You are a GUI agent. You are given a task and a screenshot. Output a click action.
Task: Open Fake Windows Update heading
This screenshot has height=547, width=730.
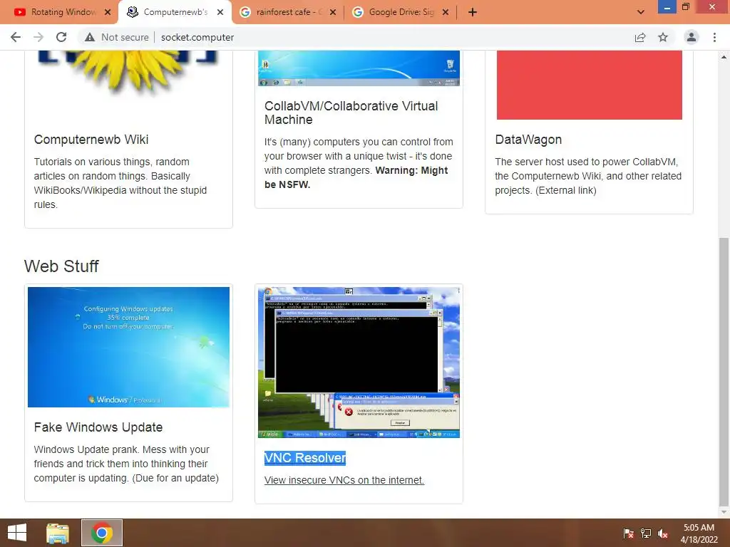point(98,427)
